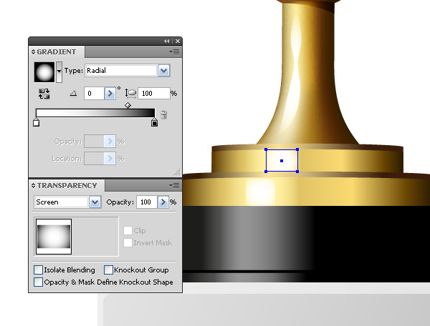430x326 pixels.
Task: Switch to the Gradient panel tab
Action: tap(57, 51)
